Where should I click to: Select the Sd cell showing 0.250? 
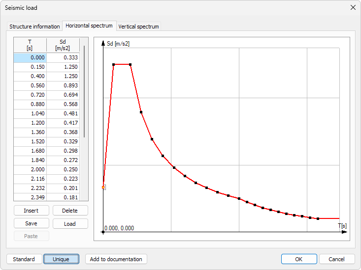tap(63, 170)
